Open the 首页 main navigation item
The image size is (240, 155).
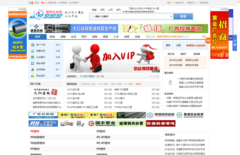38,37
